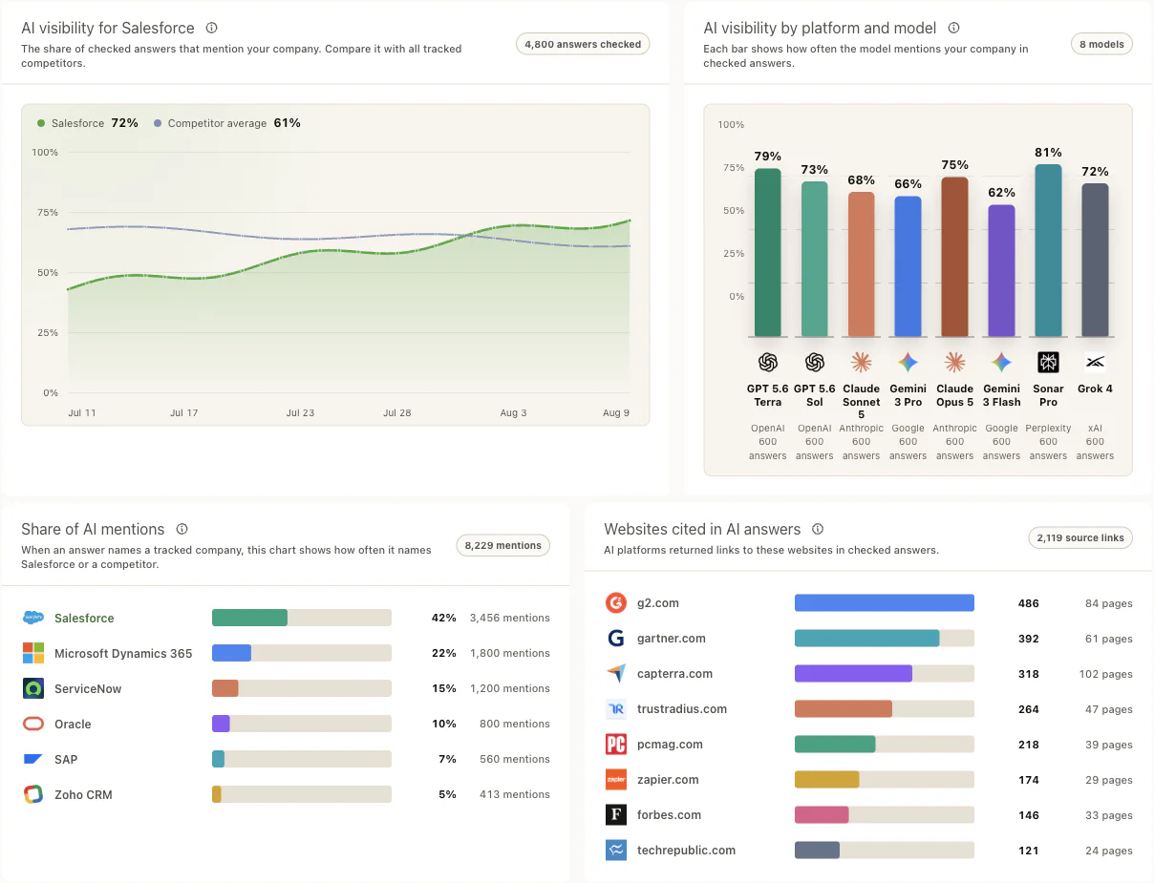Click the pcmag.com site name
1154x883 pixels.
click(670, 745)
